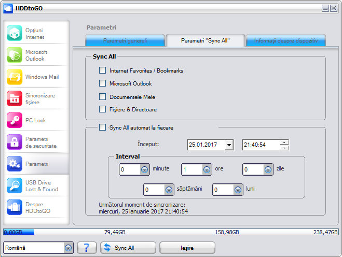Screen dimensions: 342x257
Task: Enable Sync All automat la fiecare checkbox
Action: (103, 127)
